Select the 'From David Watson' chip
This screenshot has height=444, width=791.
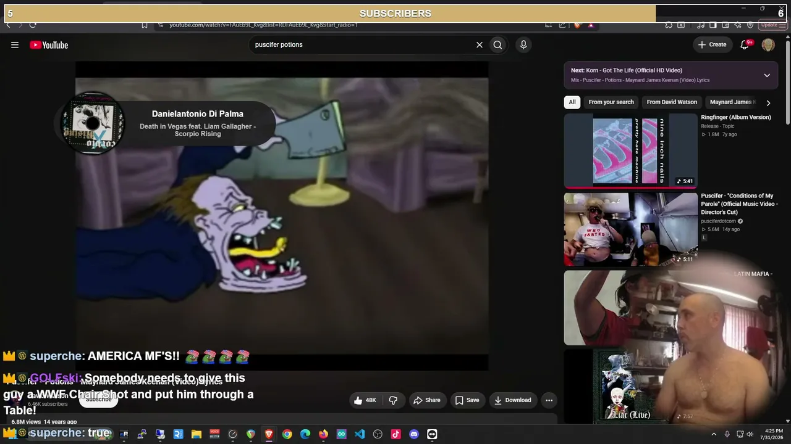(672, 102)
